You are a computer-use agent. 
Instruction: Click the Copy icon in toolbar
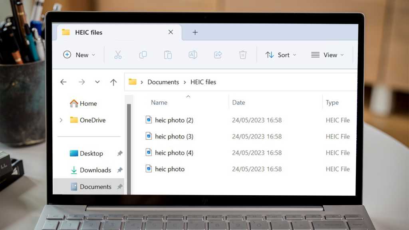[143, 55]
